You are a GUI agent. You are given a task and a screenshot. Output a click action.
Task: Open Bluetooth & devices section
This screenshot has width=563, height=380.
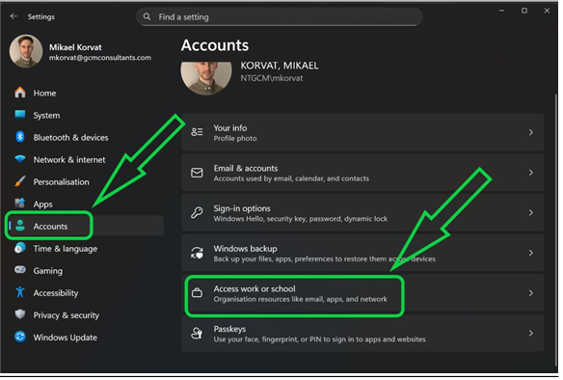click(x=70, y=138)
